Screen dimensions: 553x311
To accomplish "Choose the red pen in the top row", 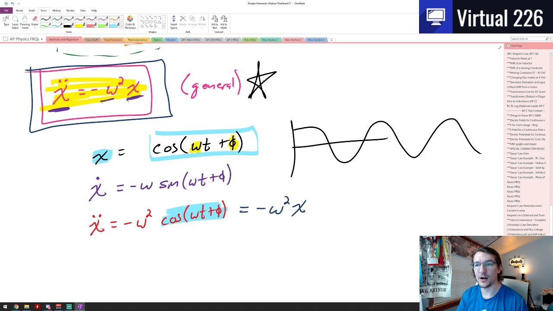I will (80, 19).
